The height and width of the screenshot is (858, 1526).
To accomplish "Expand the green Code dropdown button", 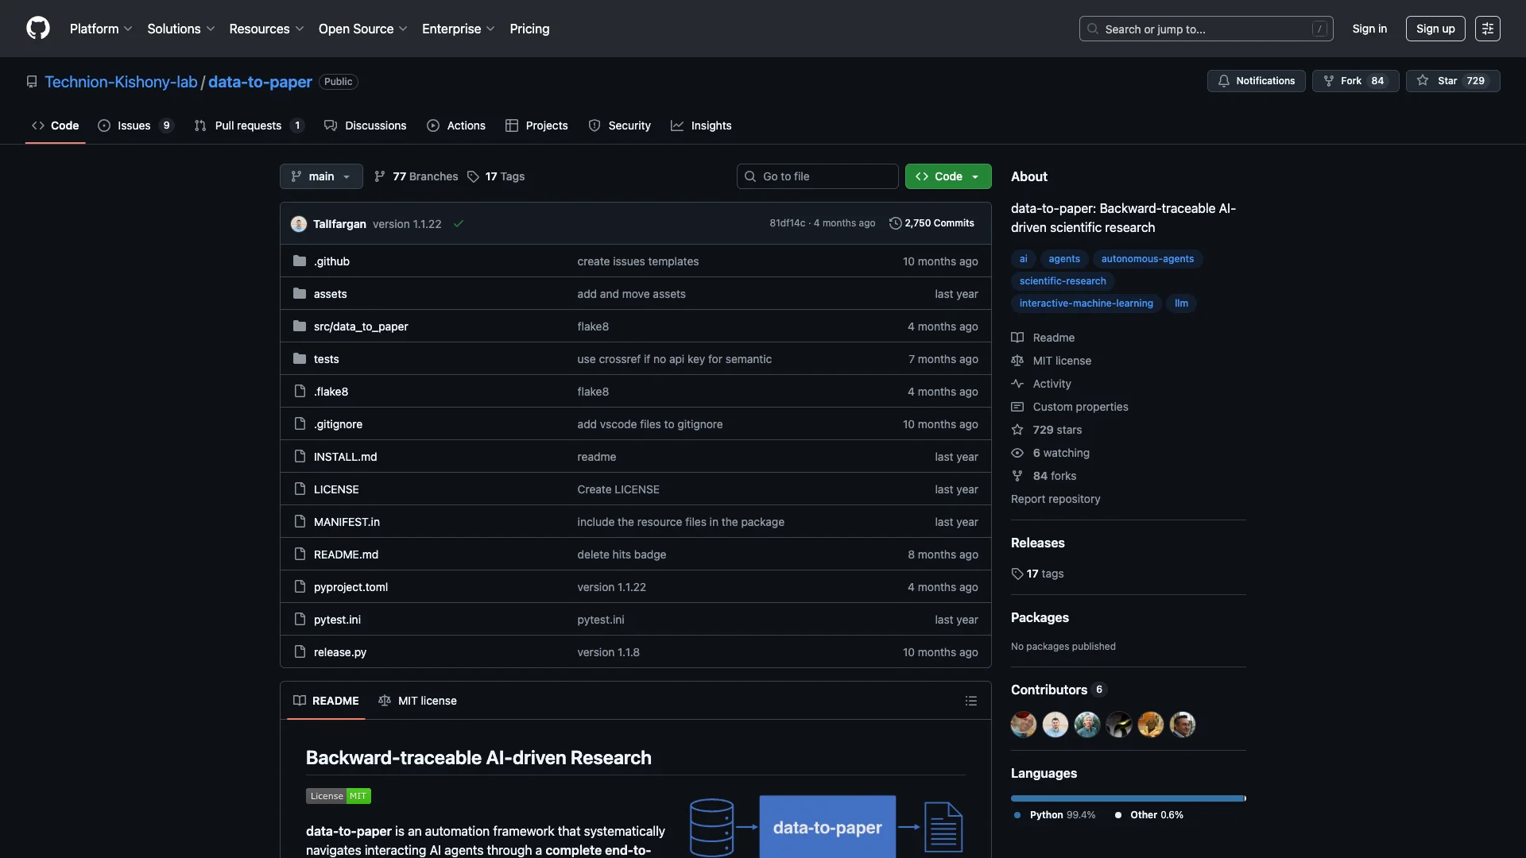I will (947, 176).
